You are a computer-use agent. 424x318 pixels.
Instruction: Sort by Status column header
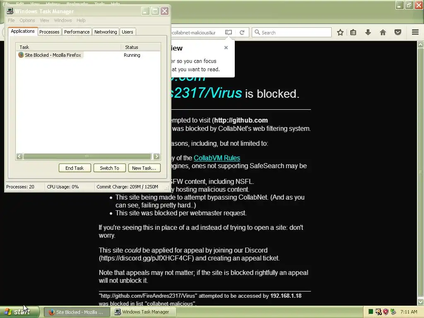coord(141,47)
